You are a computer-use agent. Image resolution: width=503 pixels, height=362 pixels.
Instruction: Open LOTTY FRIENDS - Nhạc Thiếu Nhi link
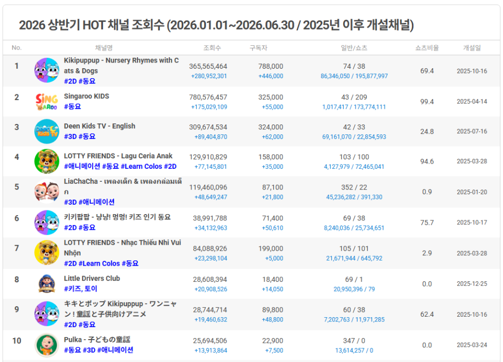pyautogui.click(x=122, y=248)
